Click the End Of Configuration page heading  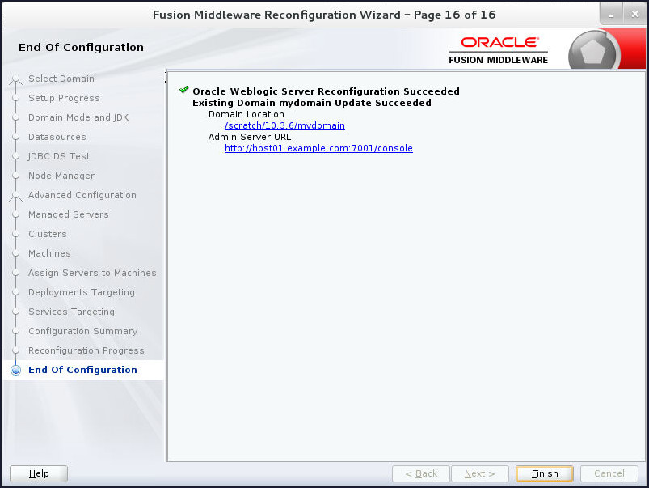click(x=81, y=47)
